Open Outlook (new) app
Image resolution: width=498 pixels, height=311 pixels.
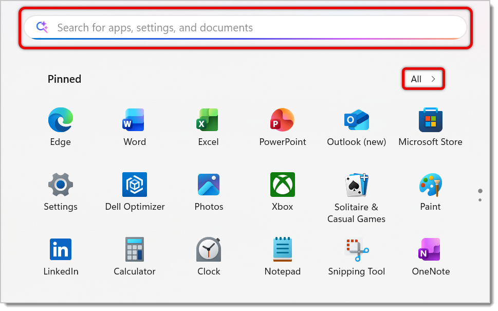coord(356,126)
